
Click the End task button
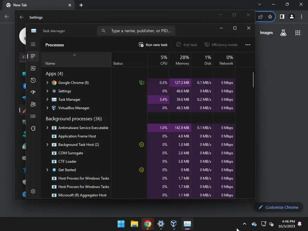(x=186, y=45)
